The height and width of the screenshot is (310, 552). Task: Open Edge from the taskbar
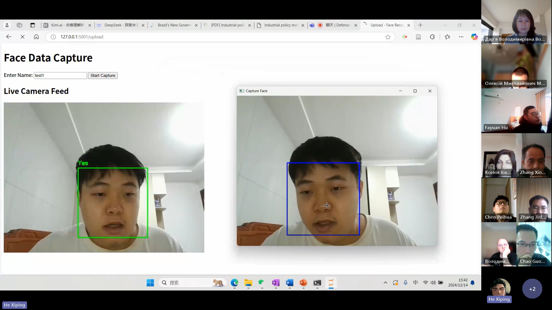[235, 283]
